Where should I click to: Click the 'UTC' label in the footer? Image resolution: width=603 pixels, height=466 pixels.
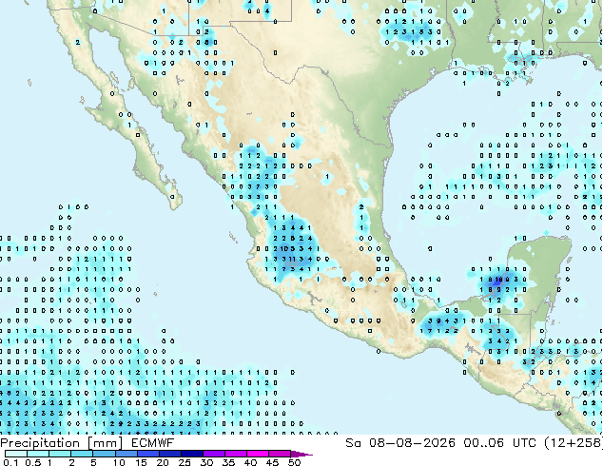pyautogui.click(x=524, y=443)
